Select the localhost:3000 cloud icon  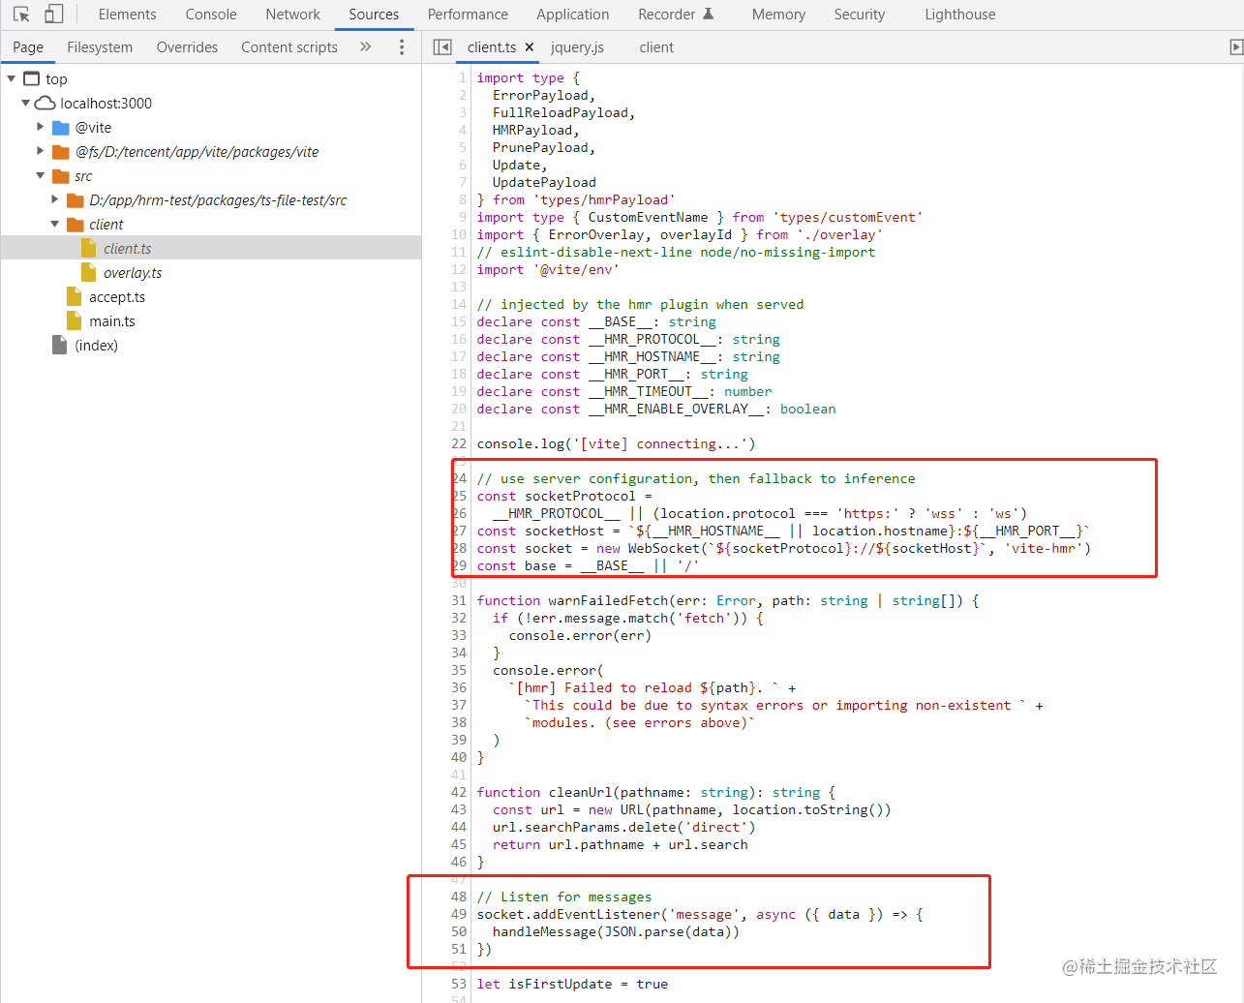coord(46,103)
